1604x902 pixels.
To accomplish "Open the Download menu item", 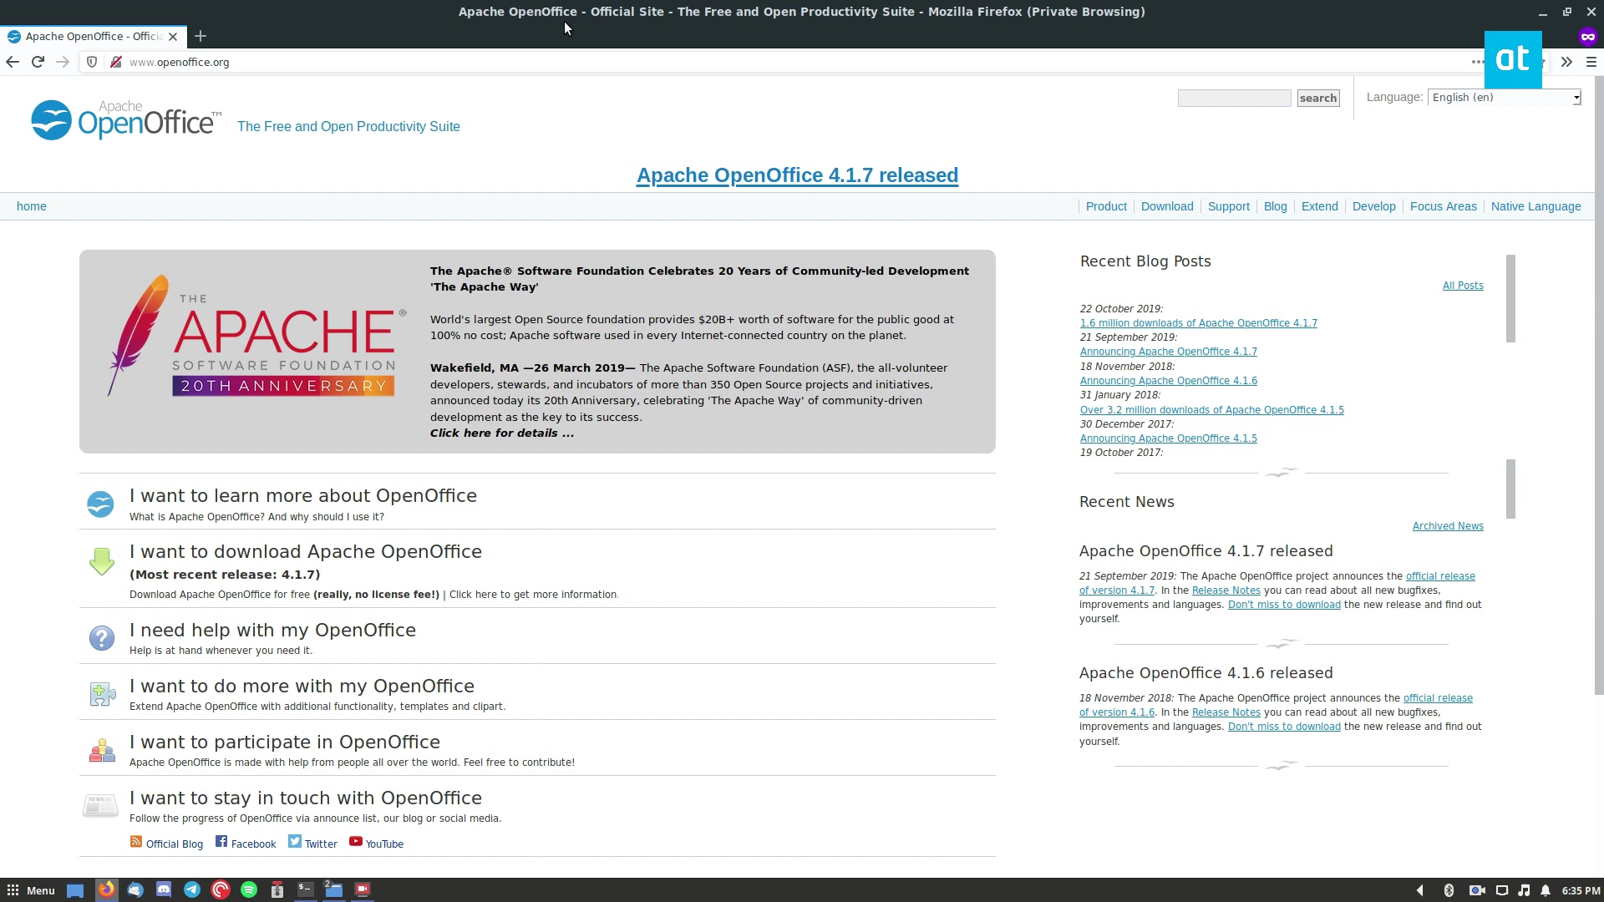I will click(x=1166, y=206).
